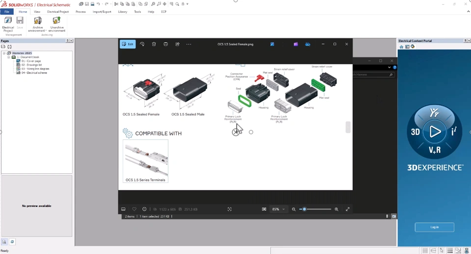Open the 85% zoom level dropdown
The image size is (471, 254).
click(279, 209)
